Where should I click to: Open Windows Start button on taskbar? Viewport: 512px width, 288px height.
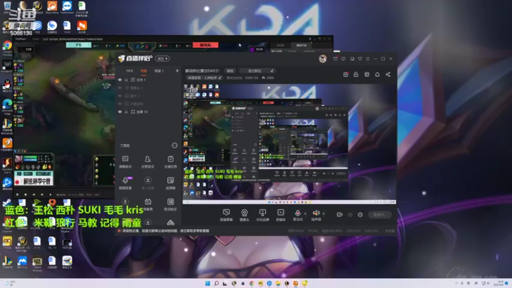207,283
